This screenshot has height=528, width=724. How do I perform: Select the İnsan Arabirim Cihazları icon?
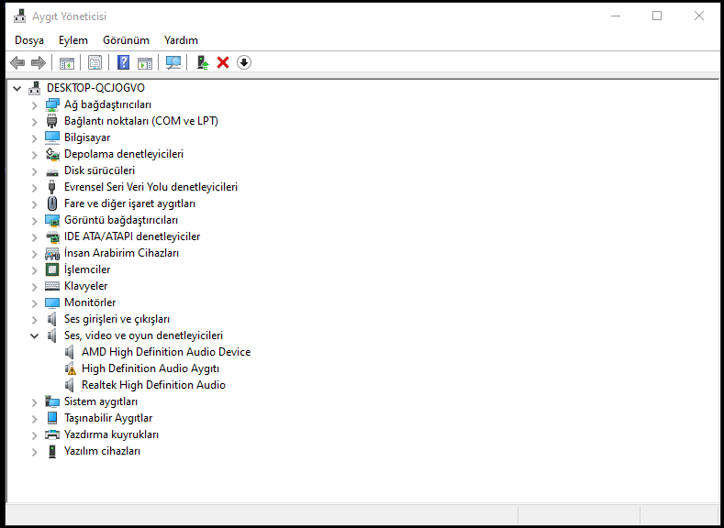[52, 253]
